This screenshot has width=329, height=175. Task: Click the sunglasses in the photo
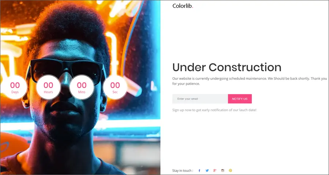click(68, 70)
